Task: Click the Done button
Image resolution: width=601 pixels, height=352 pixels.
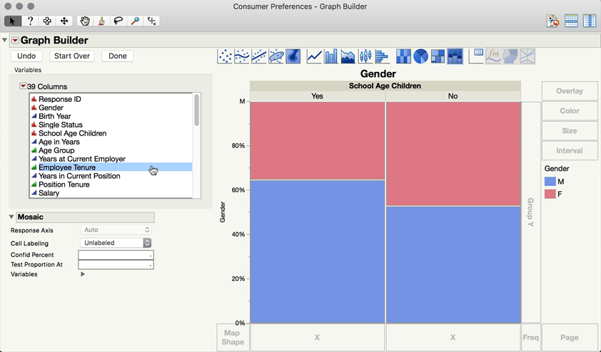Action: pos(118,56)
